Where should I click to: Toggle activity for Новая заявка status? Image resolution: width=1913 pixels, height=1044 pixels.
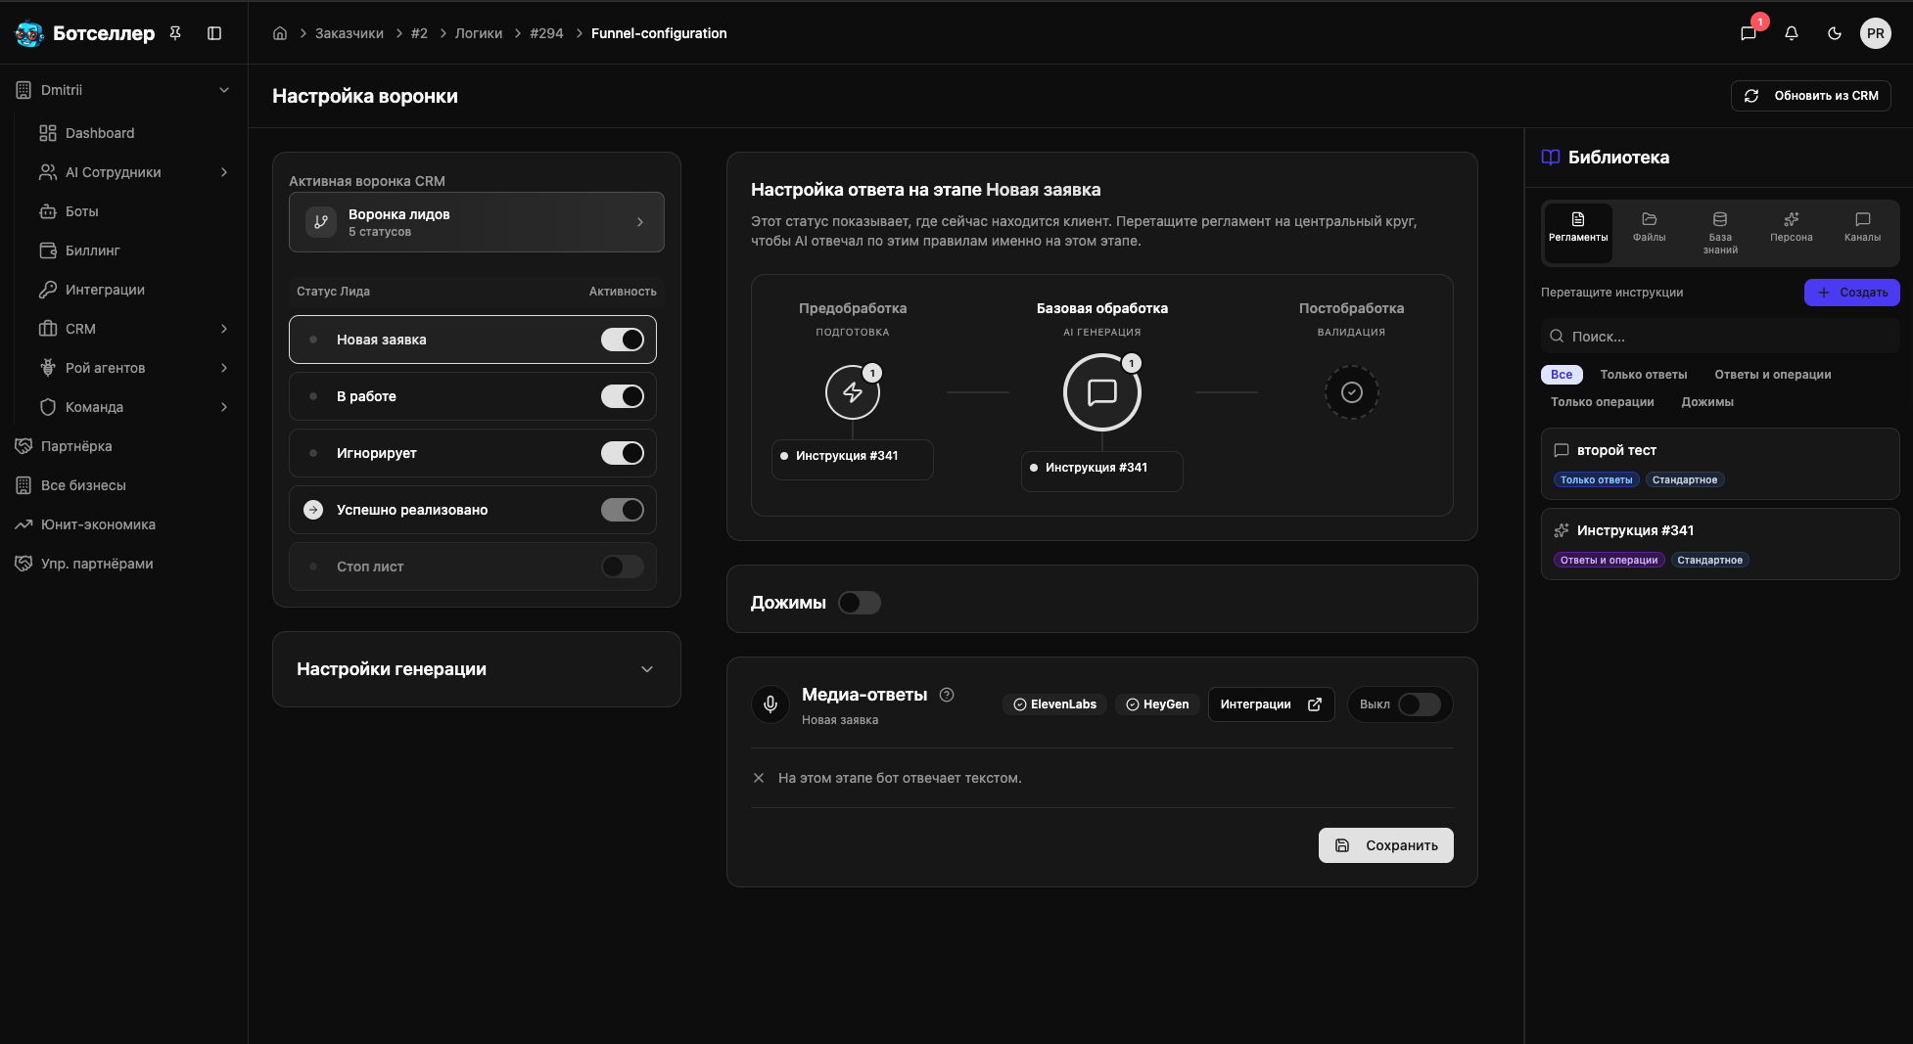(623, 340)
